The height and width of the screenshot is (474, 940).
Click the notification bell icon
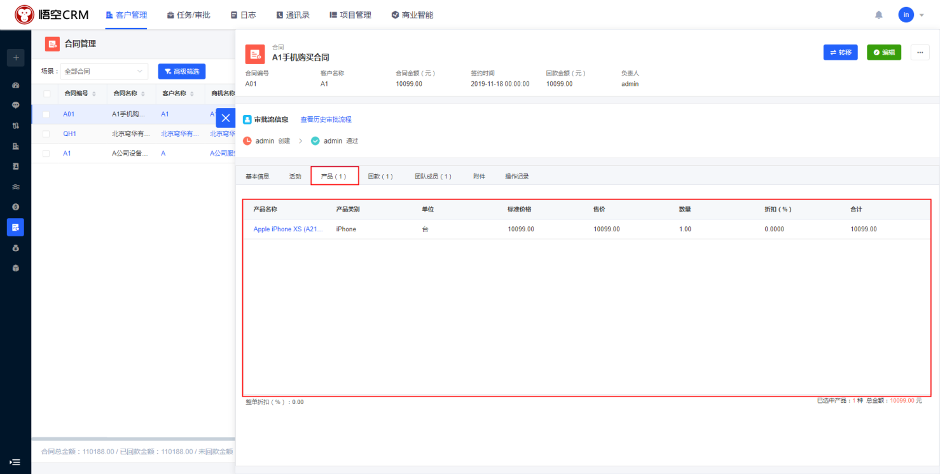click(879, 15)
